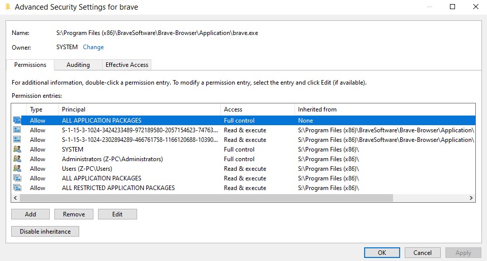Click the package icon of the selected ALL APPLICATION PACKAGES row

click(x=17, y=120)
